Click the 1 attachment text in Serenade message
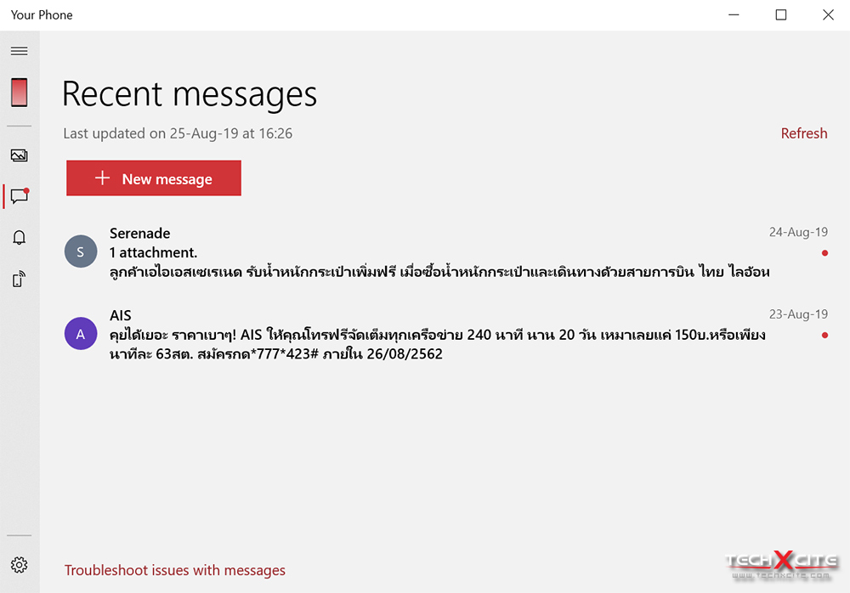This screenshot has height=593, width=850. (x=153, y=252)
